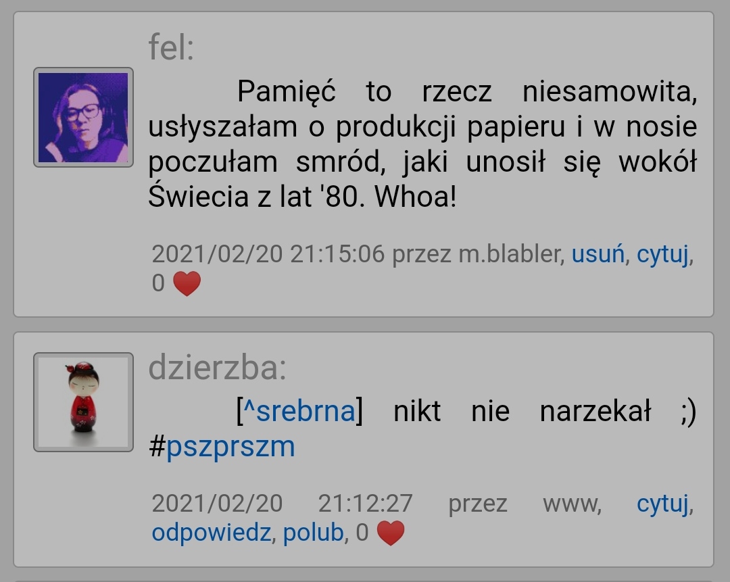Click the 'odpowiedz' link
Image resolution: width=730 pixels, height=582 pixels.
pyautogui.click(x=211, y=533)
